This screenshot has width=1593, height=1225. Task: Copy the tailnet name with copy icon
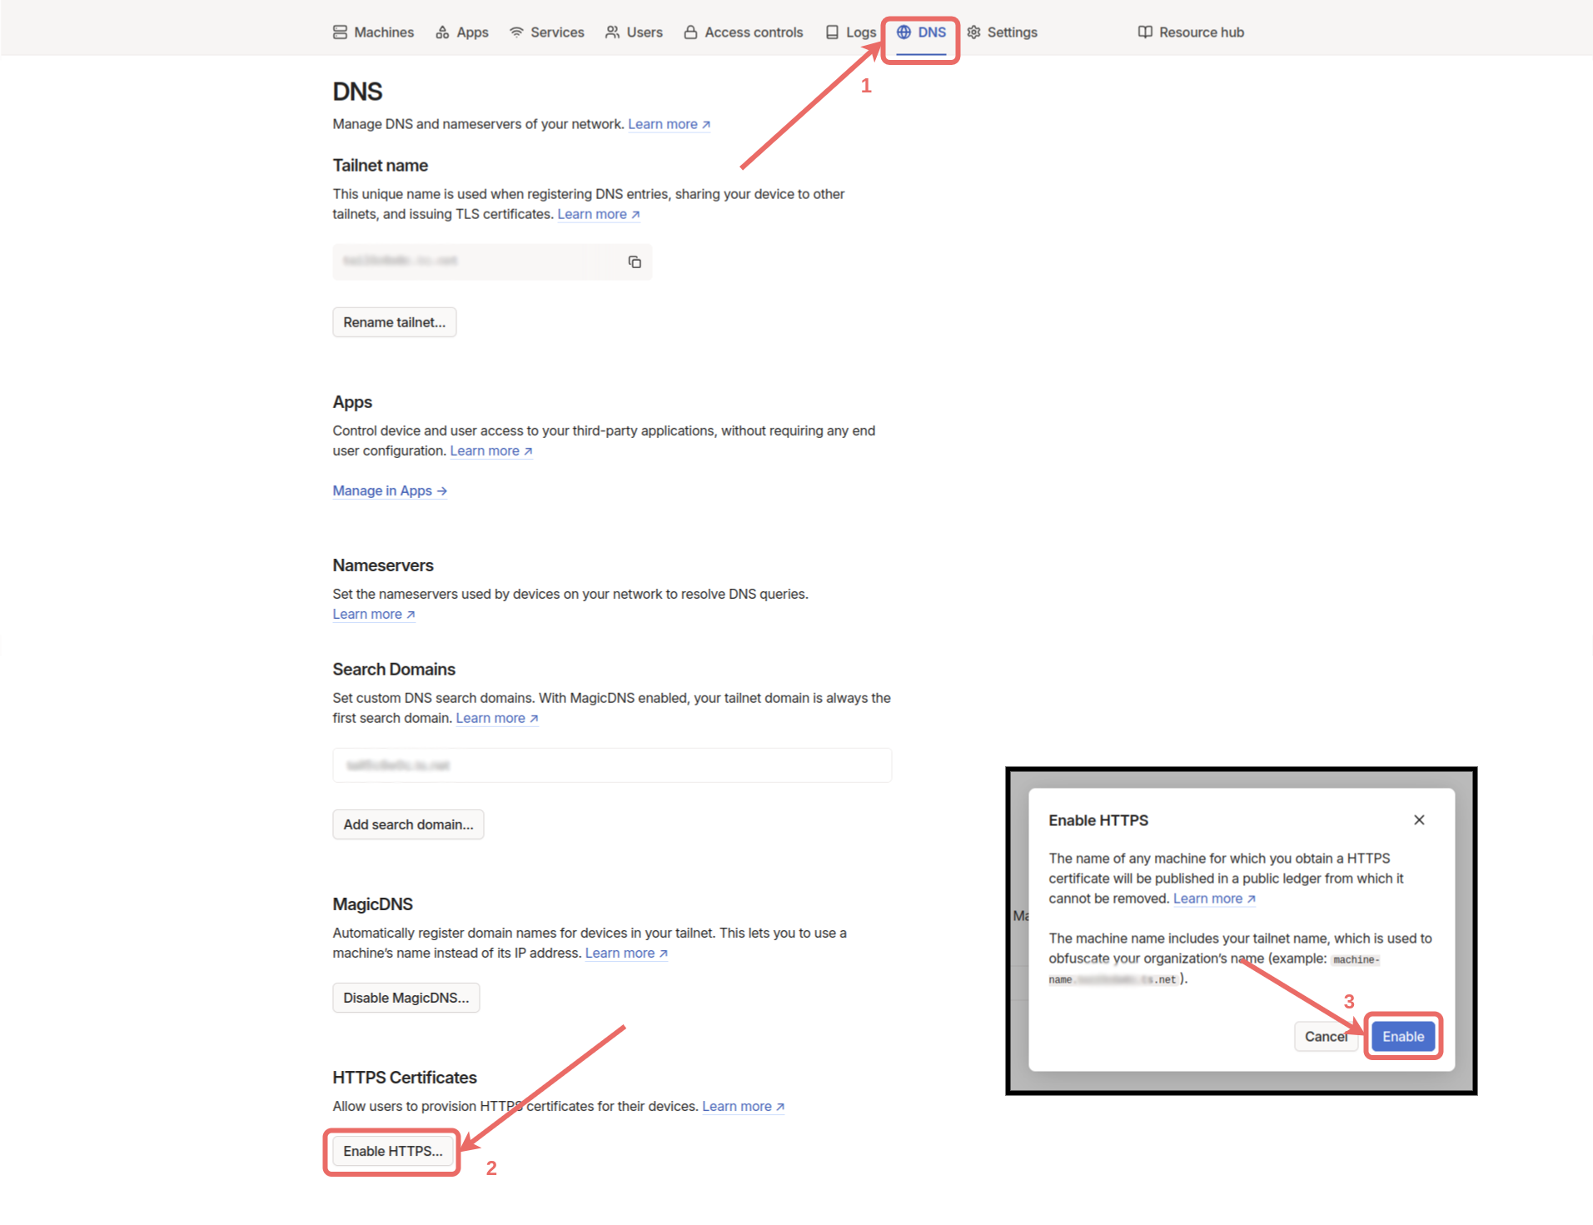[x=635, y=262]
